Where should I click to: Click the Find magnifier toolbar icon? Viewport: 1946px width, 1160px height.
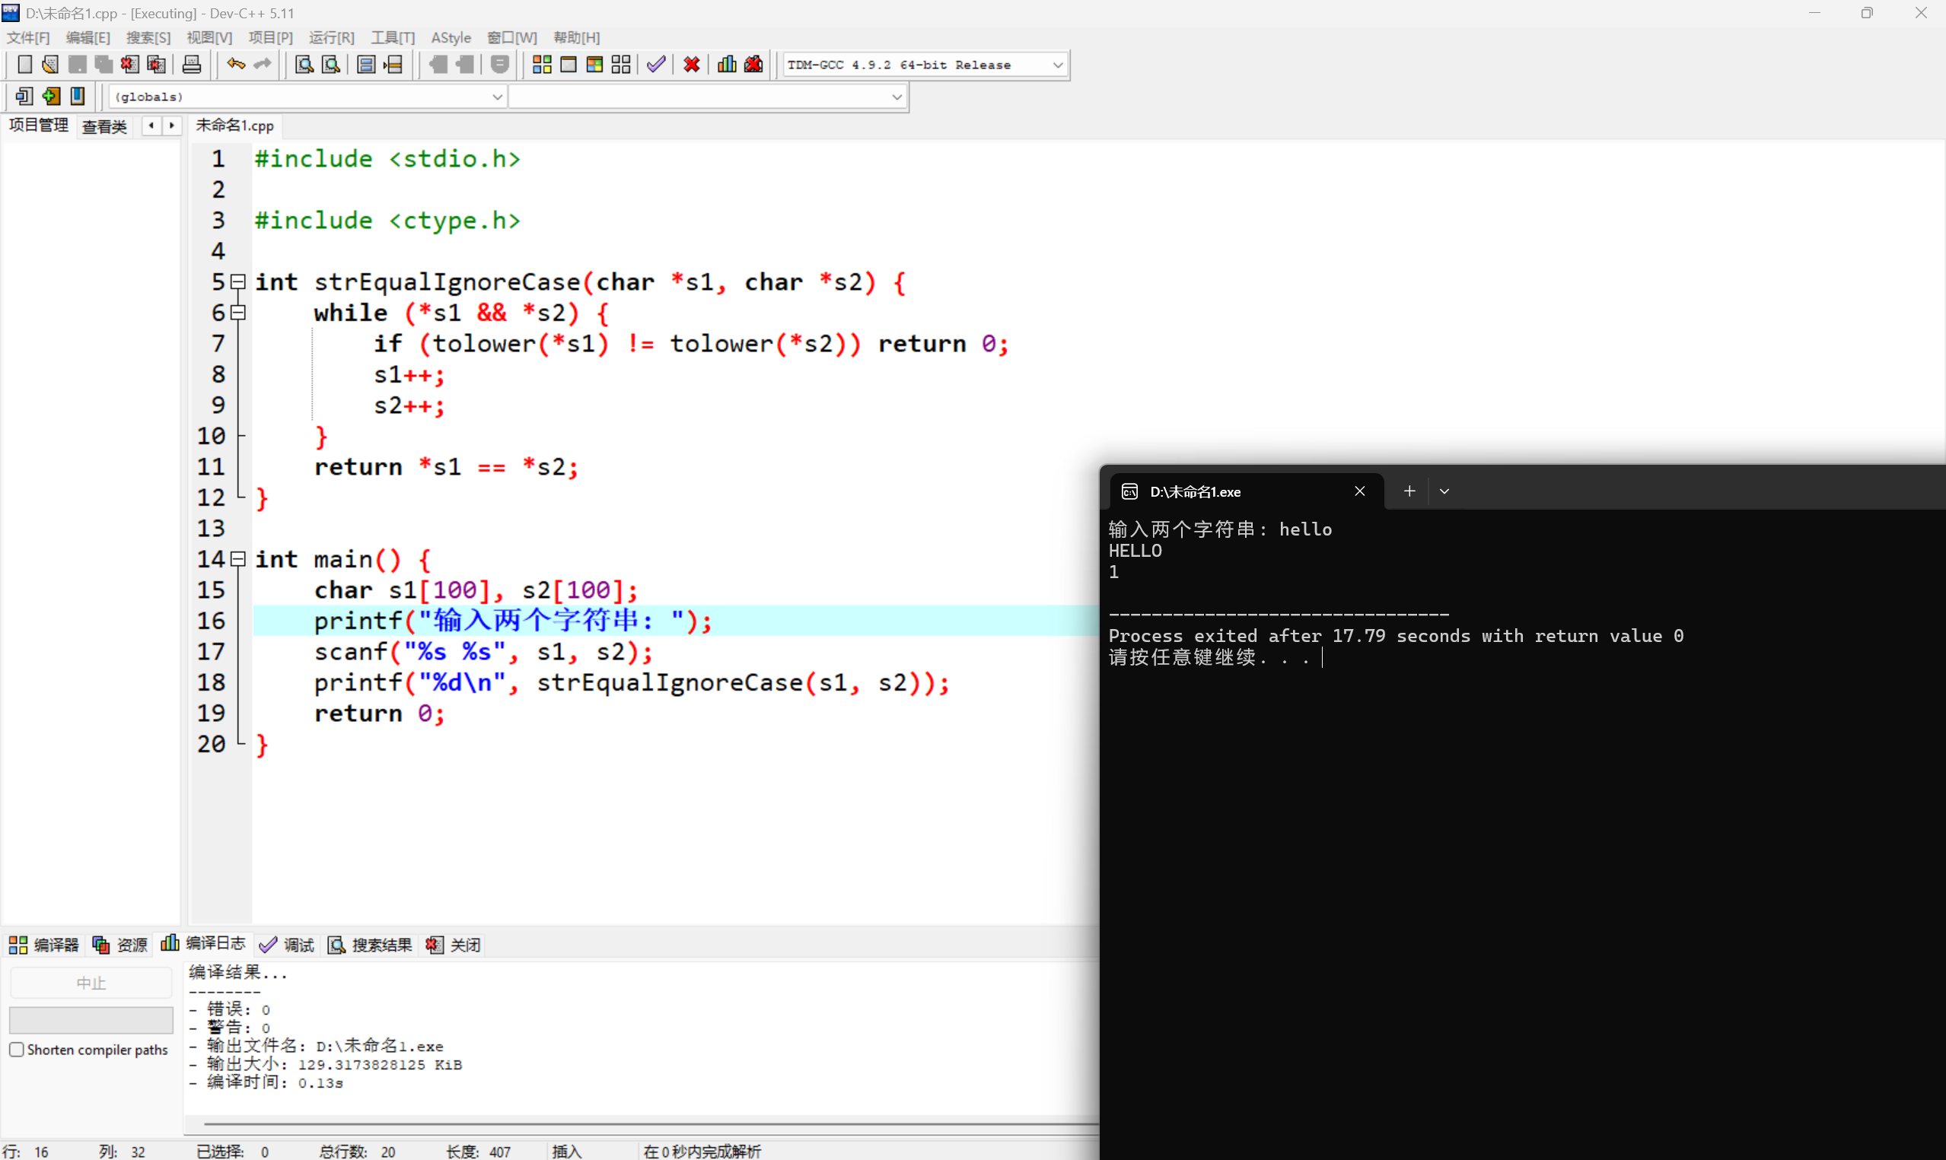304,65
